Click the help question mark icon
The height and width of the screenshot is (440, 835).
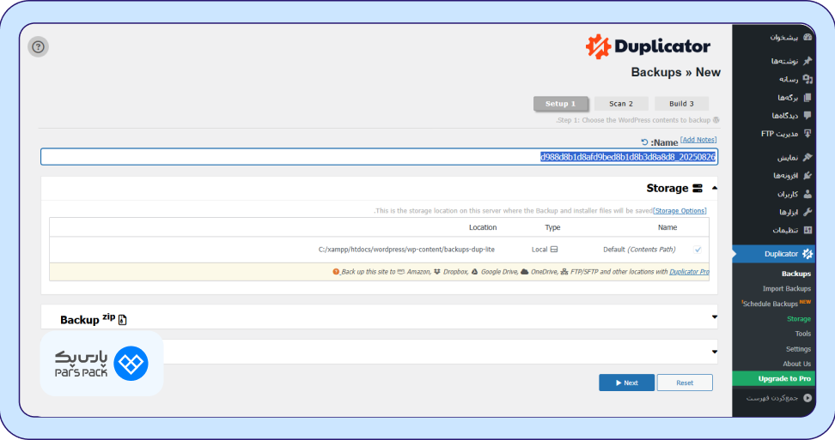(38, 47)
